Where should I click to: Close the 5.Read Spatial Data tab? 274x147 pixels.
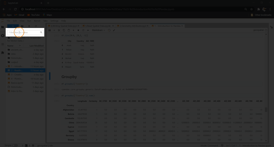[x=113, y=26]
